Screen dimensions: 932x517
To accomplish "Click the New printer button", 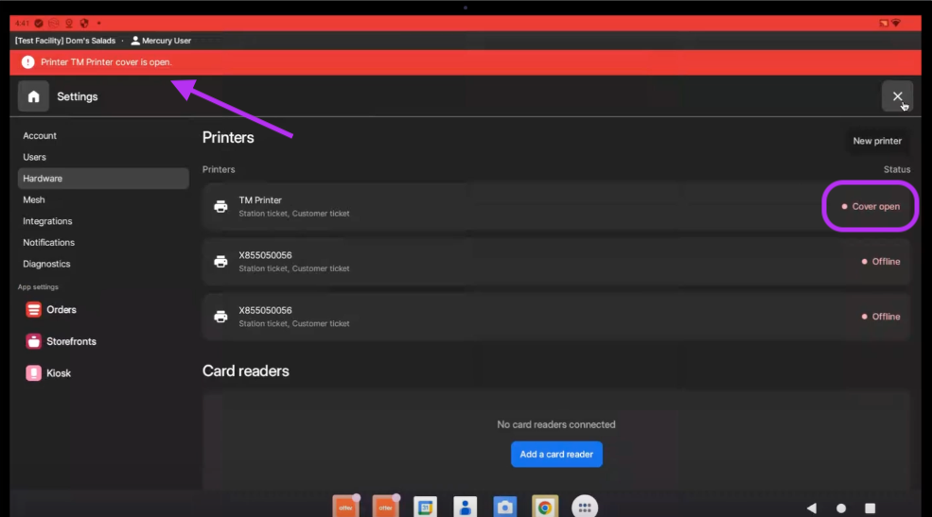I will pos(876,141).
